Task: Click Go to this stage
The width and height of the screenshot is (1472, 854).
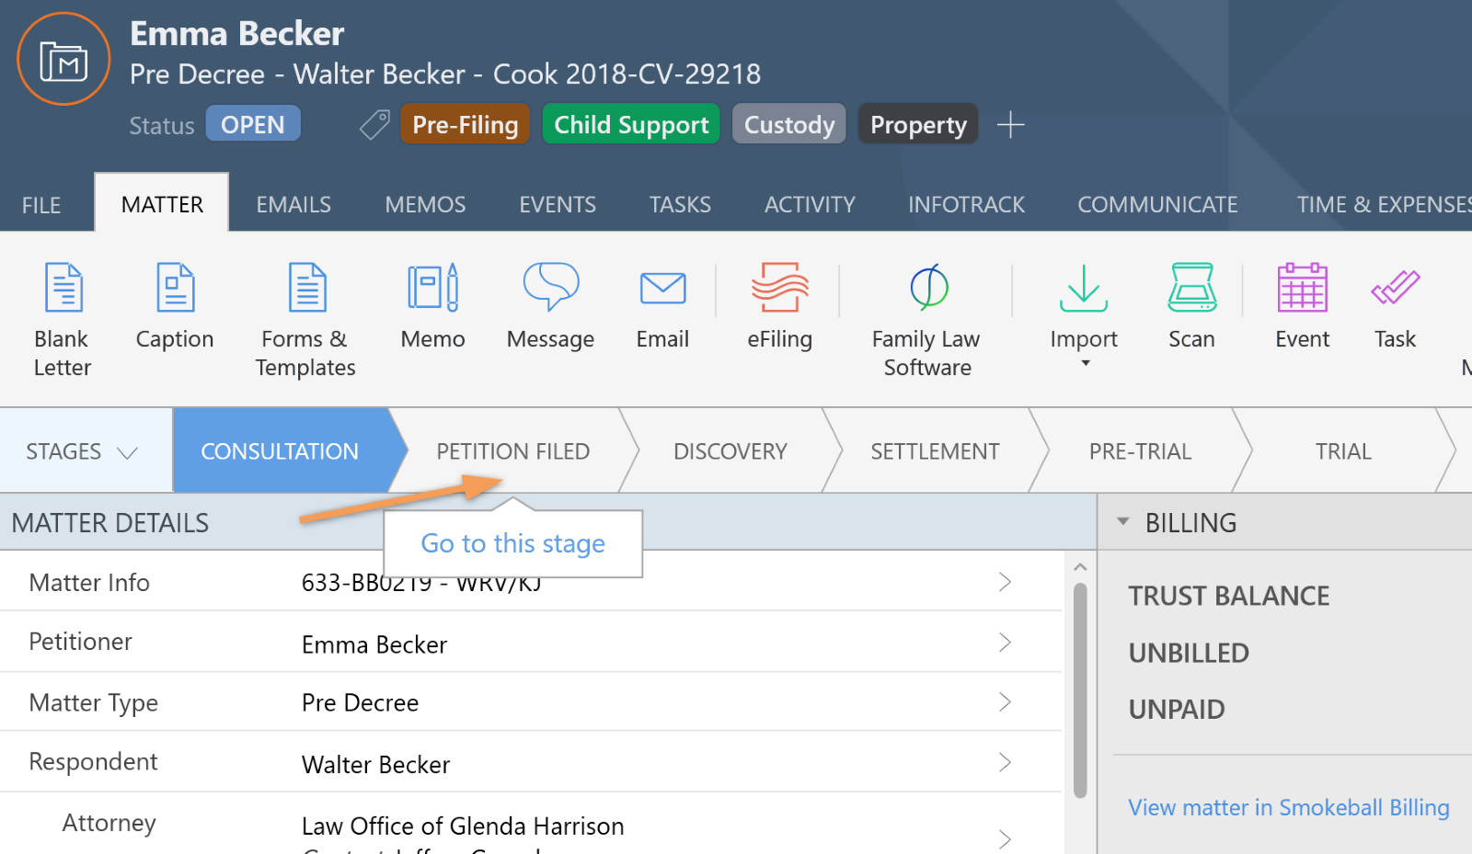Action: [512, 543]
